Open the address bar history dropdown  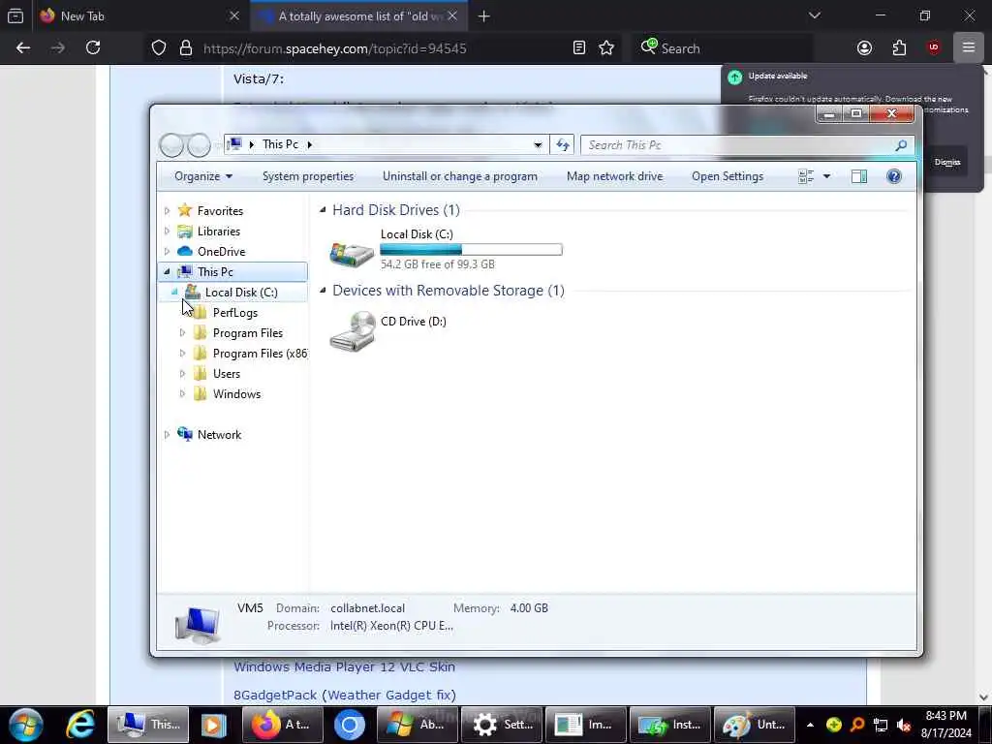(x=538, y=145)
